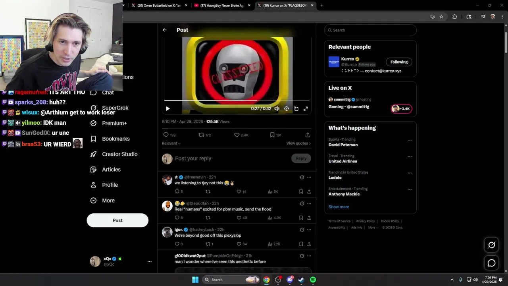Click Grok icon on @freewavin reply
The image size is (508, 286).
(x=302, y=177)
